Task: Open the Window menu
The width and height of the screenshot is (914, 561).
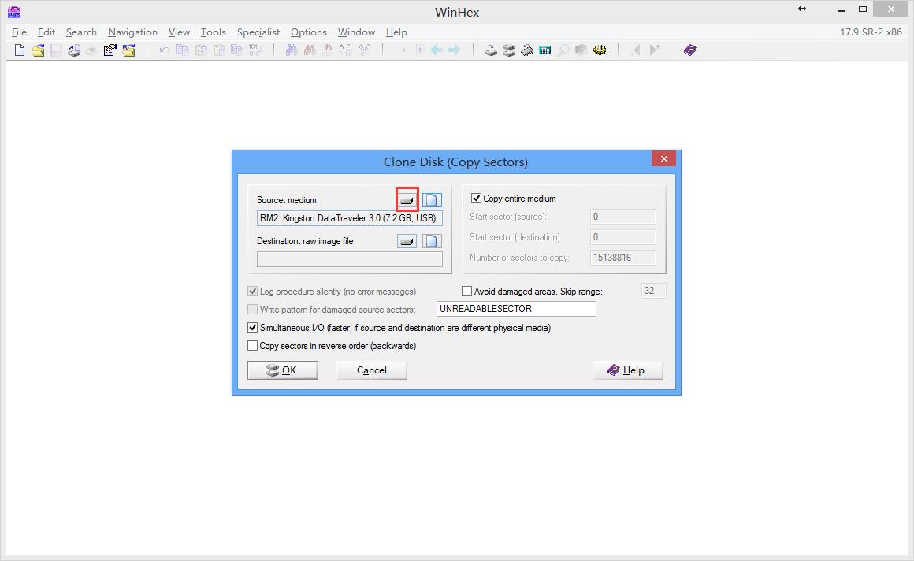Action: click(x=356, y=32)
